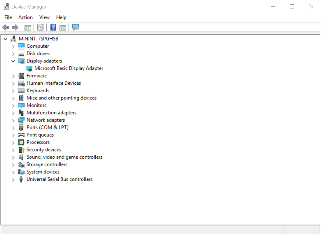Select the Network adapters label
This screenshot has width=321, height=235.
(46, 120)
